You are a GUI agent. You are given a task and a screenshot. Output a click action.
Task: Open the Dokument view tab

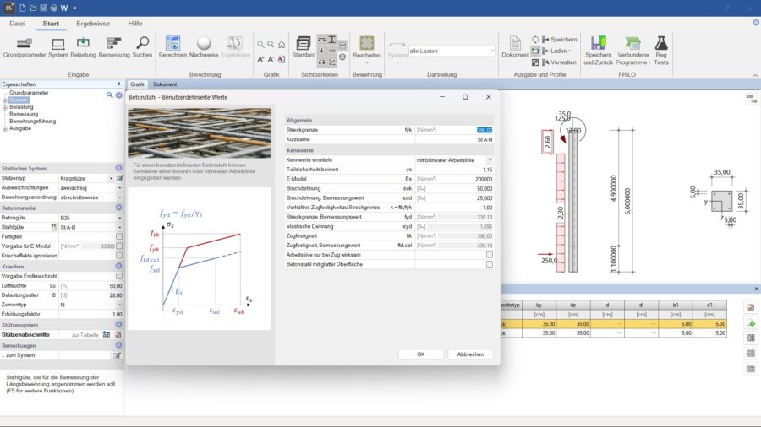tap(164, 84)
